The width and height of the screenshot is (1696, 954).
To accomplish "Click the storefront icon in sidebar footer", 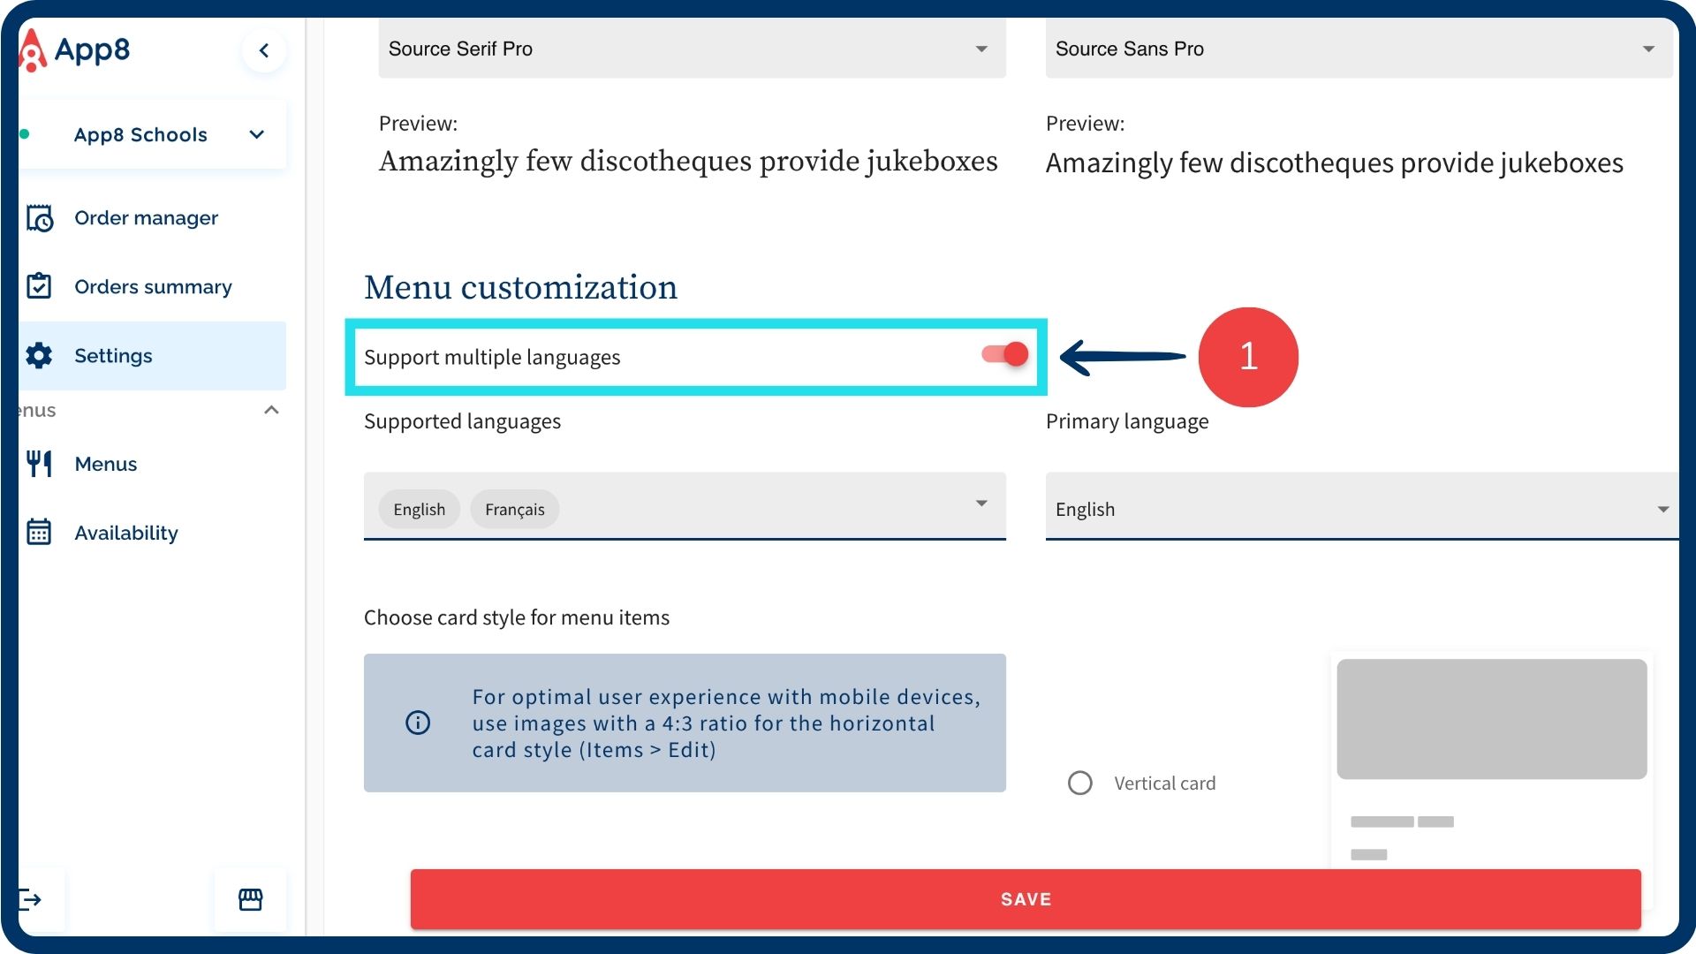I will [250, 900].
